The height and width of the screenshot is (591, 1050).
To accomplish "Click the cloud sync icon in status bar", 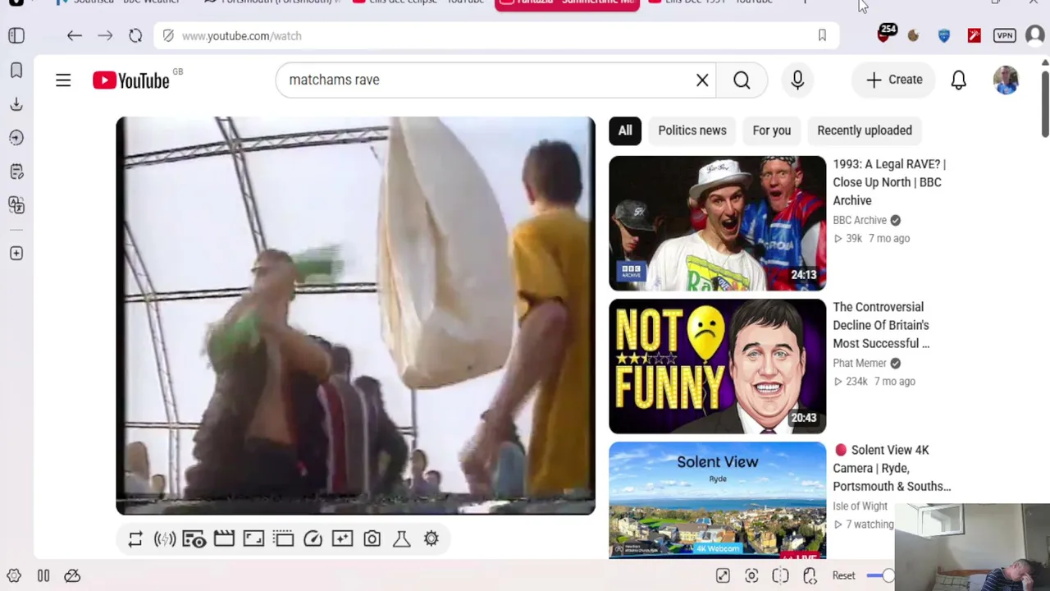I will coord(72,576).
